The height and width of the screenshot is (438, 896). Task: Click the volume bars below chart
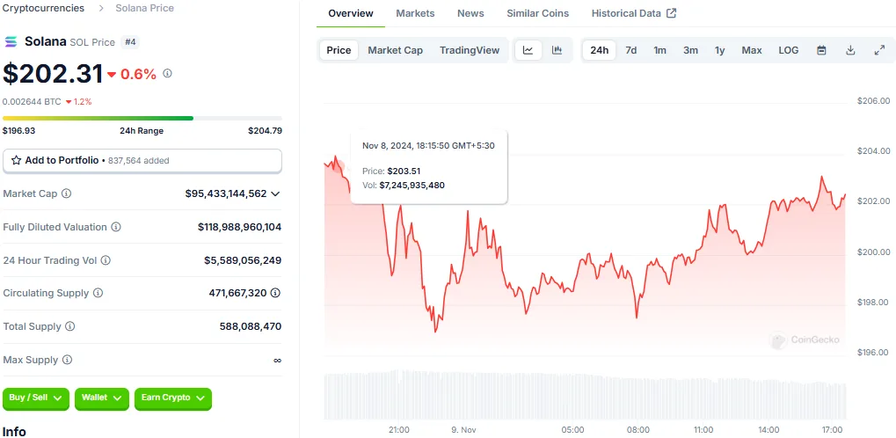pyautogui.click(x=585, y=395)
